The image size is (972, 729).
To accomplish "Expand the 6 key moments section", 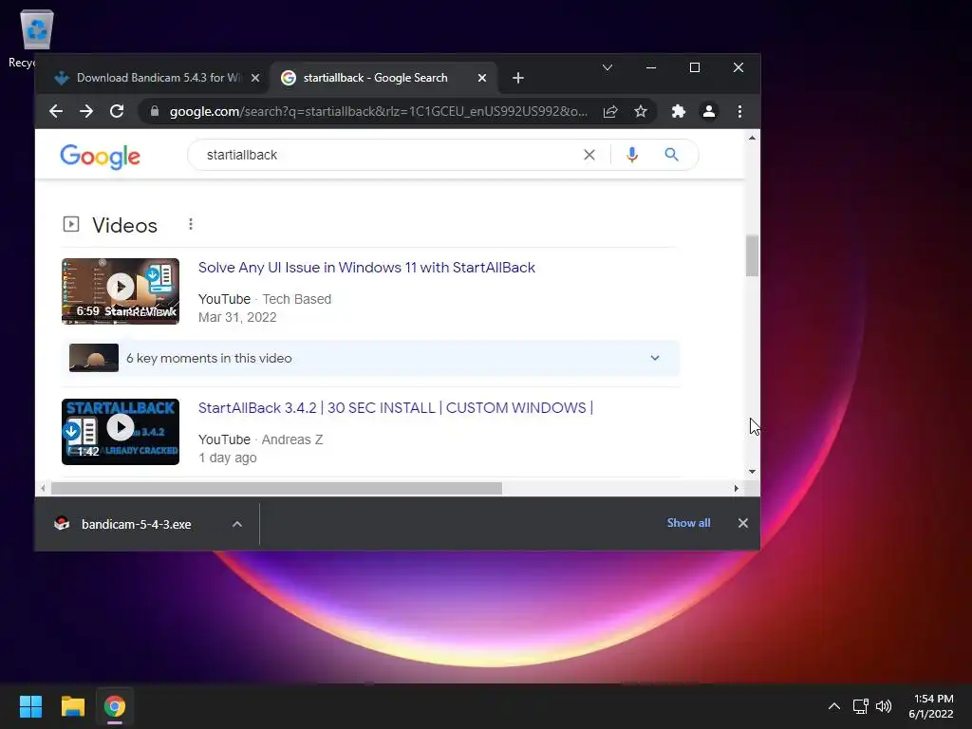I will point(655,358).
